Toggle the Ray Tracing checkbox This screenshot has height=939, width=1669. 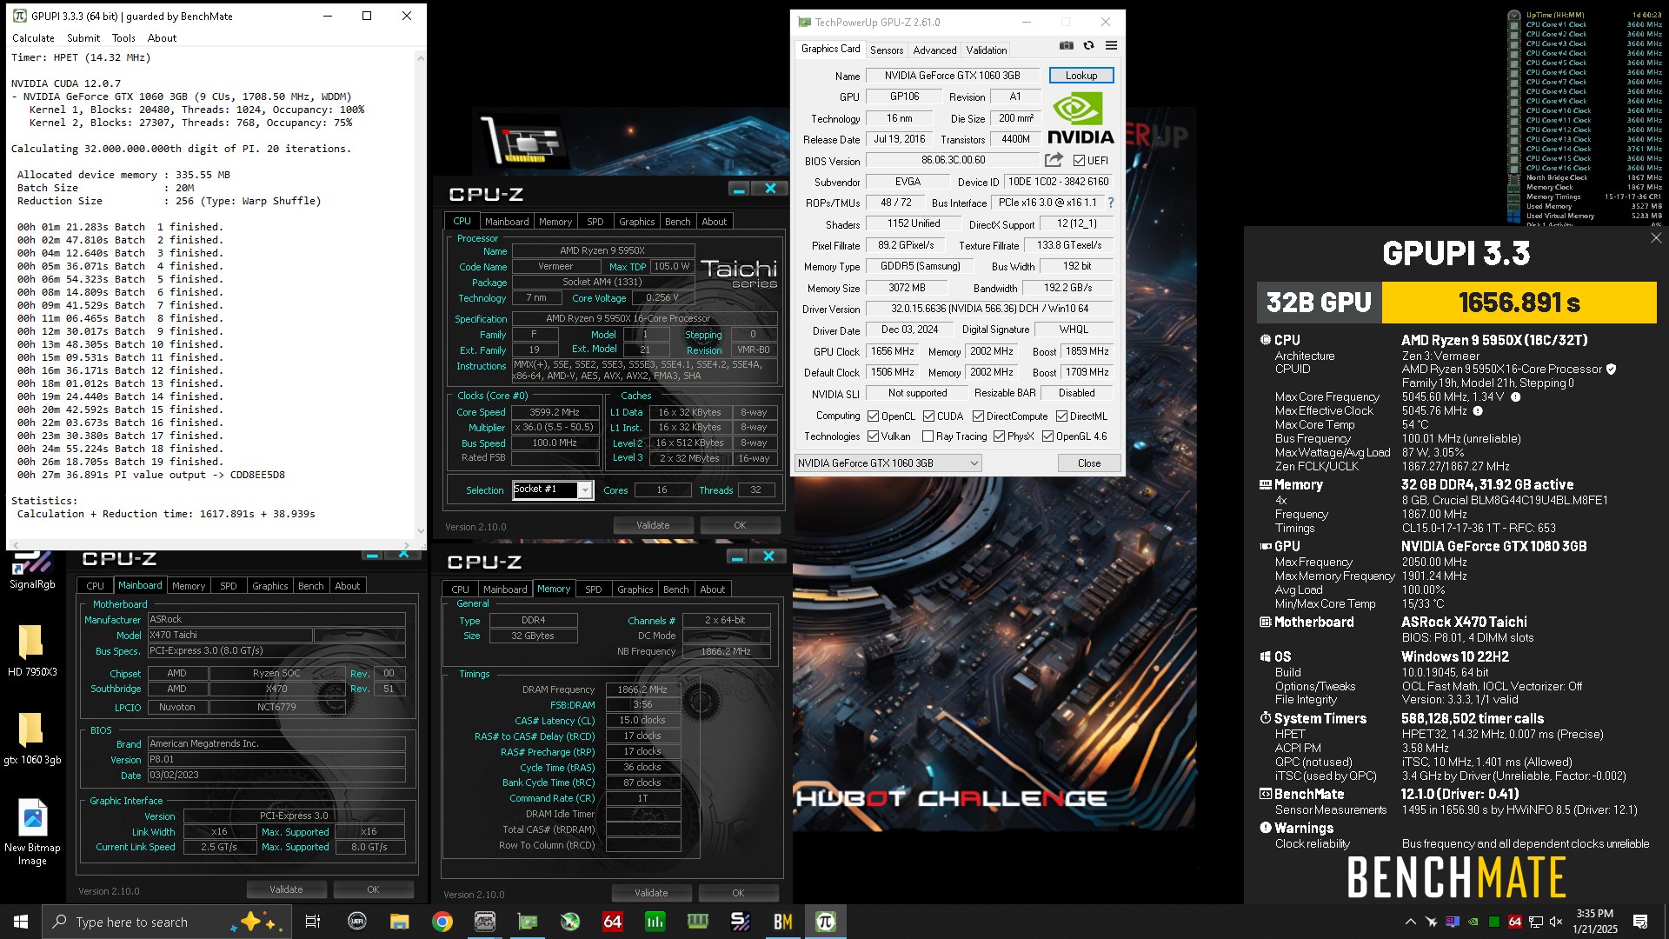pyautogui.click(x=928, y=436)
